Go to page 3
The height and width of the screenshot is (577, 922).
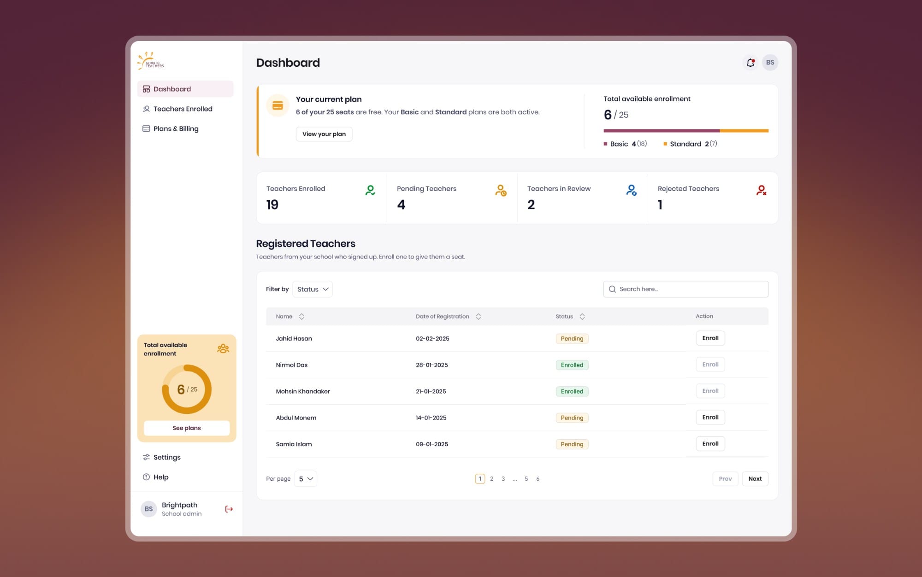tap(503, 479)
